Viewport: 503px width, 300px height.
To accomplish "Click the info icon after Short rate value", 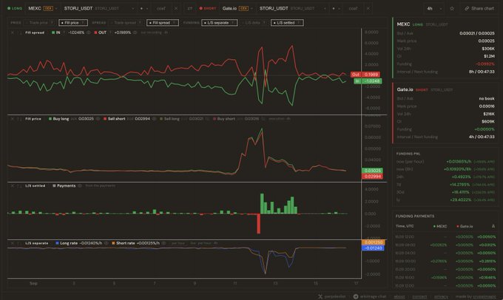I will [163, 243].
